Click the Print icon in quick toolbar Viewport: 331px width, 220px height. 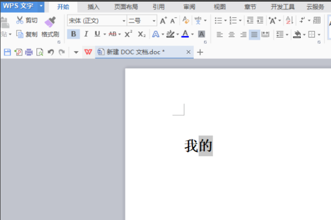coord(29,52)
